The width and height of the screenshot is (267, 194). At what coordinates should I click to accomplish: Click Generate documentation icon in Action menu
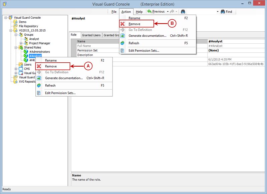point(122,36)
